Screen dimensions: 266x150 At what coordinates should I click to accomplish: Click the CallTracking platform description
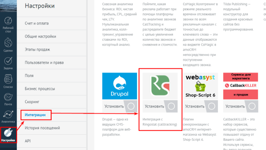coord(160,24)
